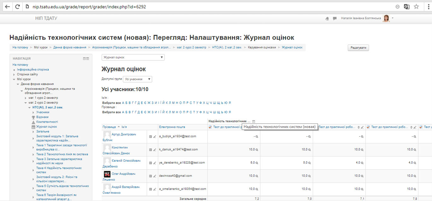Open the Журнал оцінок dropdown
This screenshot has width=432, height=201.
[x=132, y=57]
